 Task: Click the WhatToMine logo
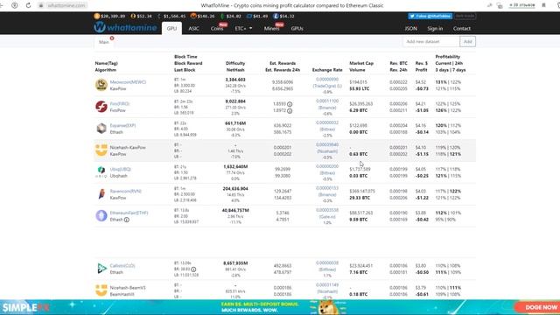pos(125,27)
